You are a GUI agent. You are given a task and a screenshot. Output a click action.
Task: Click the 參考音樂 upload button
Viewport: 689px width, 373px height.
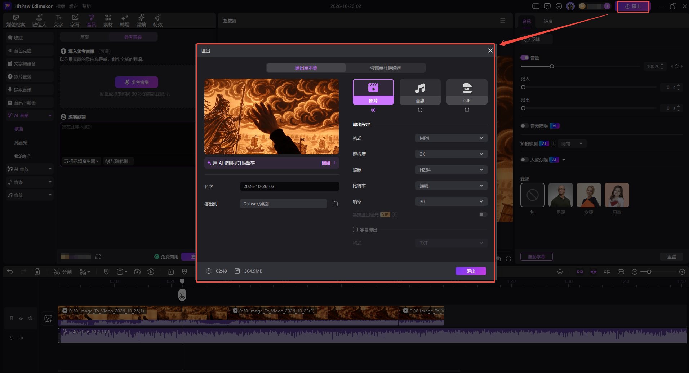tap(137, 82)
